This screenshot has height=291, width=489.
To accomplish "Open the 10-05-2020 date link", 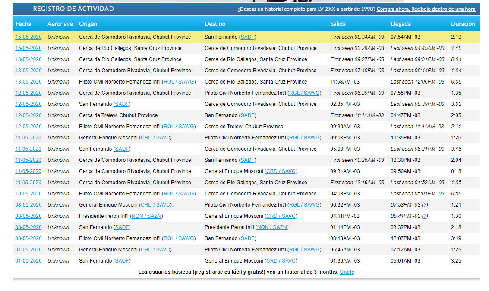I will (28, 194).
